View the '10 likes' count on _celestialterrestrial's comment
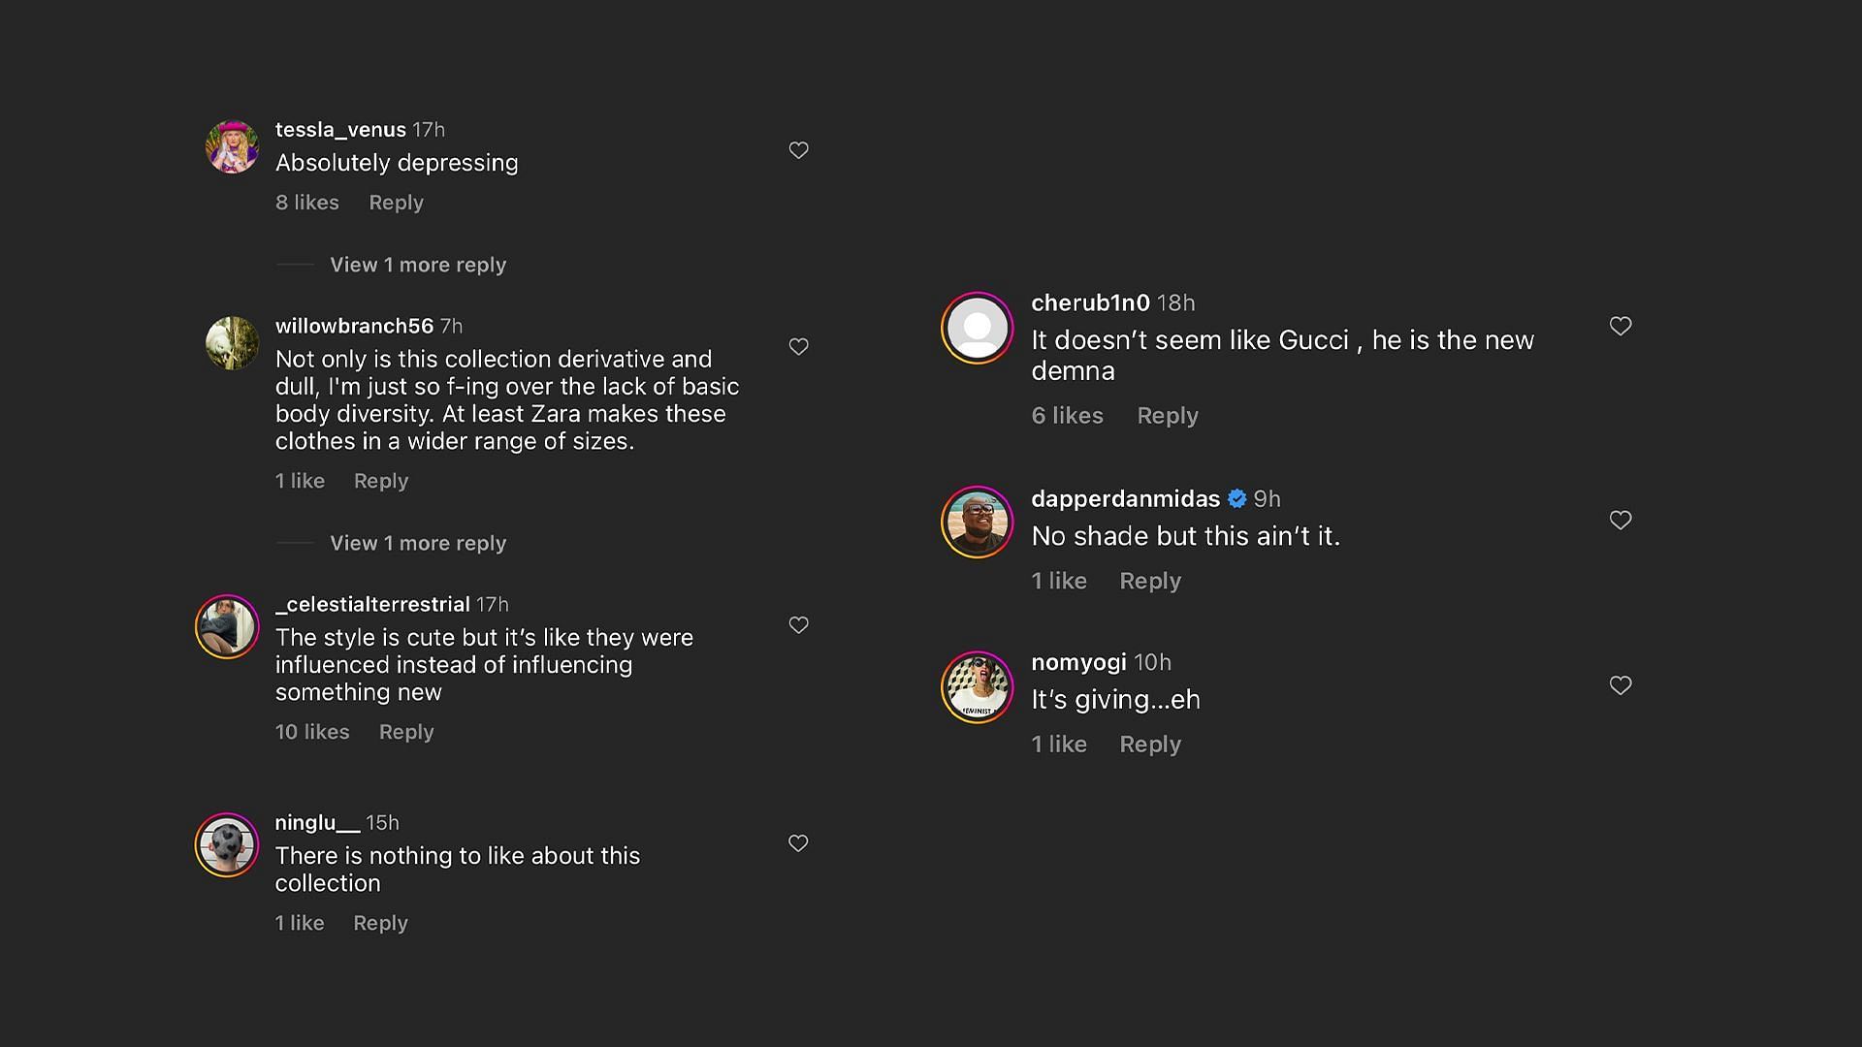The width and height of the screenshot is (1862, 1047). point(312,732)
